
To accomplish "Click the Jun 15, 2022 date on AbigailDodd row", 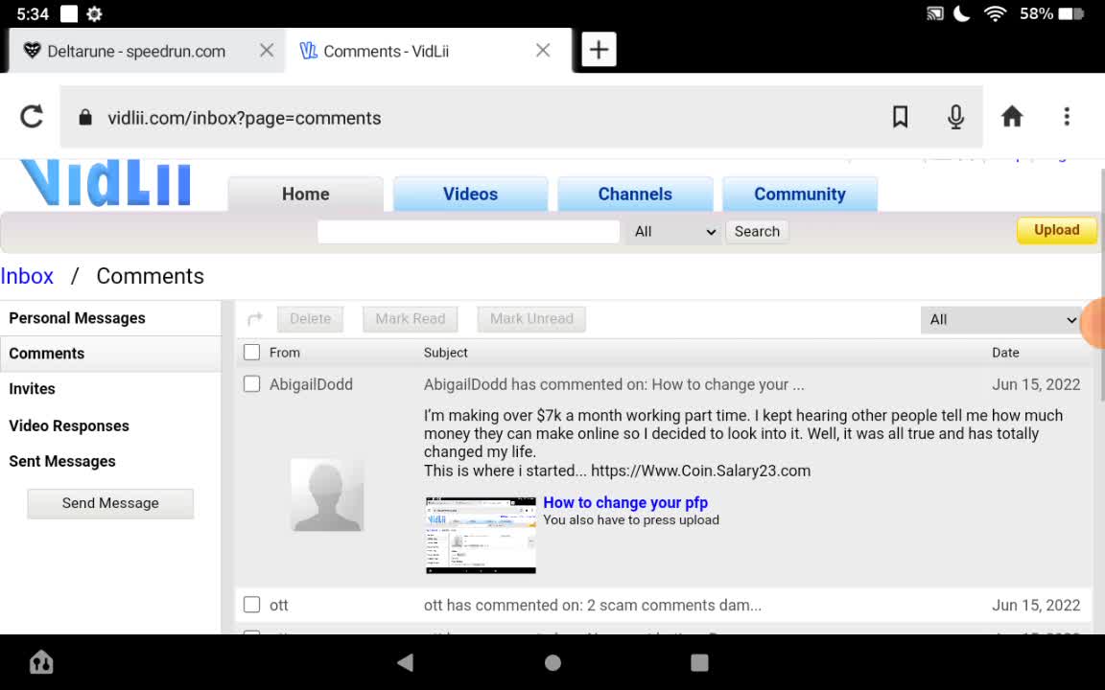I will tap(1036, 384).
